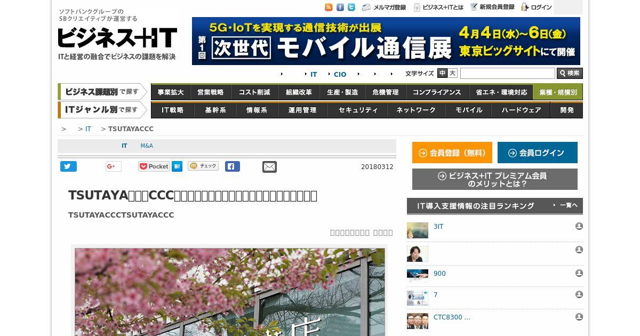Click 新規会員登録 in the header
This screenshot has height=336, width=640.
(492, 7)
